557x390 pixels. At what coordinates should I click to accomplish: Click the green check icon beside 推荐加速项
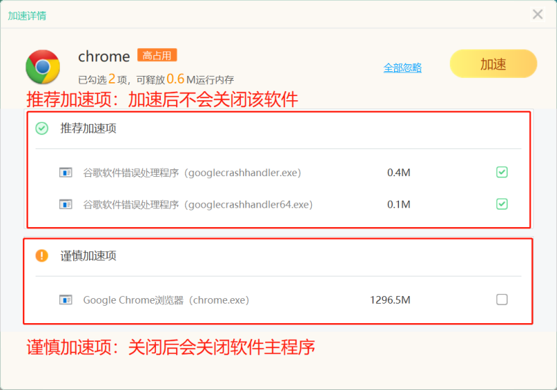42,128
